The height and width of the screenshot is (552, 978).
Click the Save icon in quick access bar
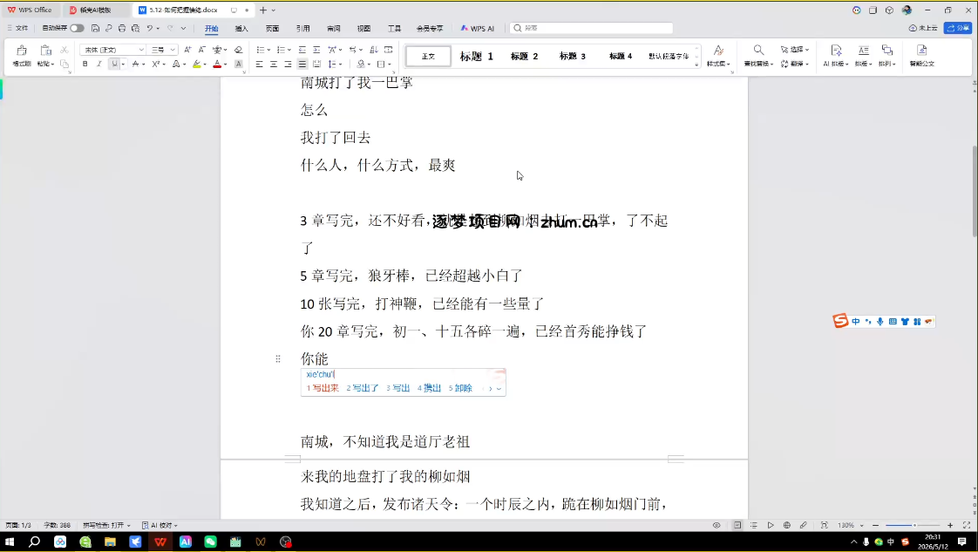95,28
